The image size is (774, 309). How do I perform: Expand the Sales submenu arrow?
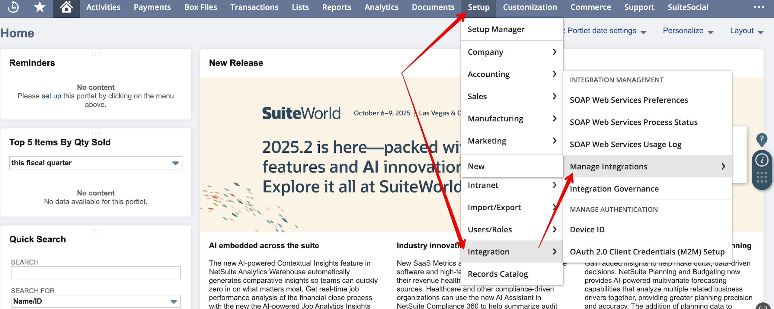[x=554, y=96]
